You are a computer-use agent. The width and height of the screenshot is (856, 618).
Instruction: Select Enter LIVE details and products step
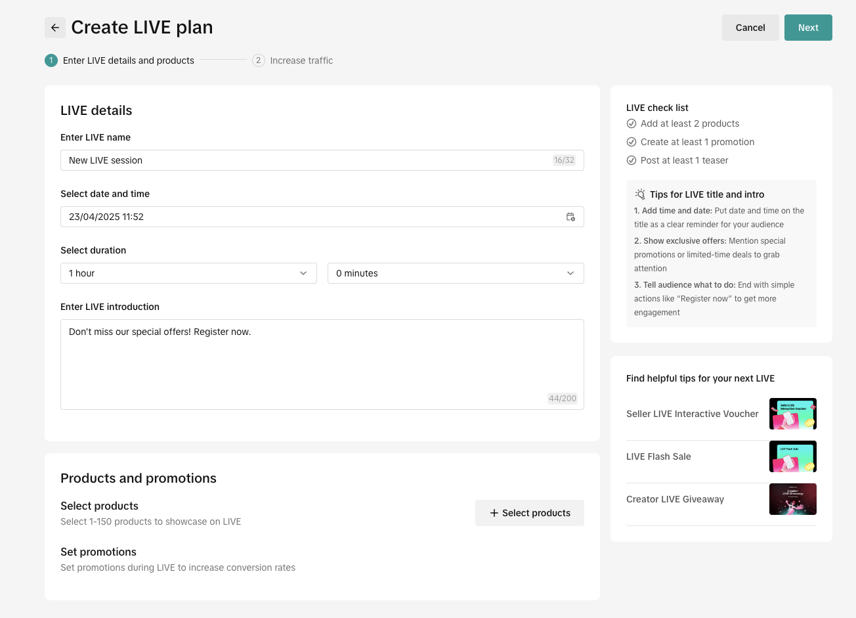pyautogui.click(x=129, y=60)
